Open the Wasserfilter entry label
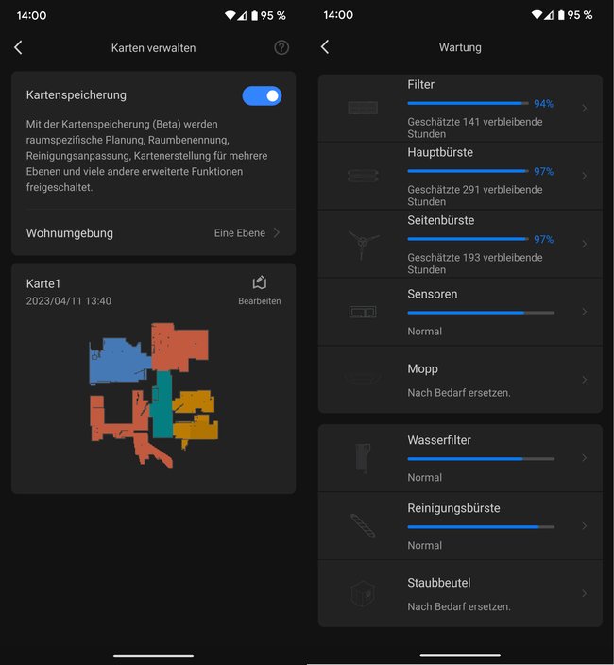This screenshot has height=665, width=614. 439,440
